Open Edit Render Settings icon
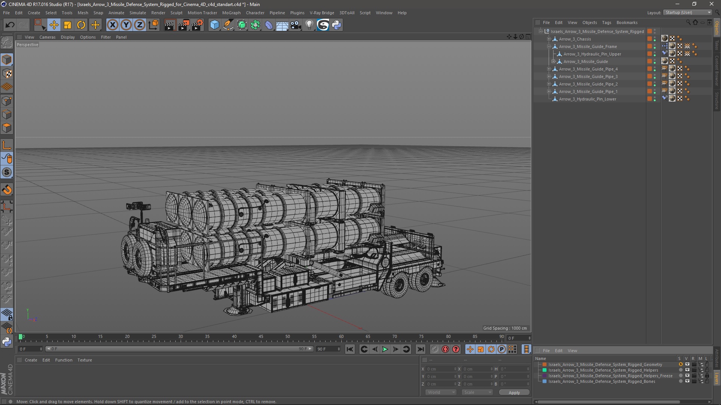Image resolution: width=721 pixels, height=405 pixels. 198,25
